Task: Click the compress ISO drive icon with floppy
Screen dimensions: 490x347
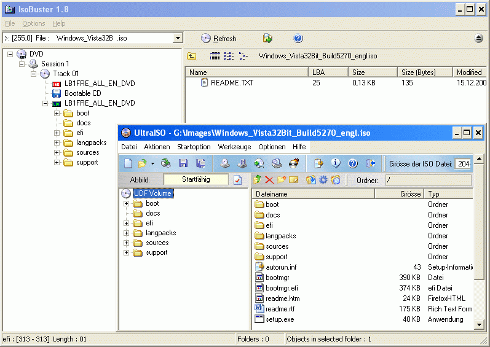Action: tap(242, 163)
